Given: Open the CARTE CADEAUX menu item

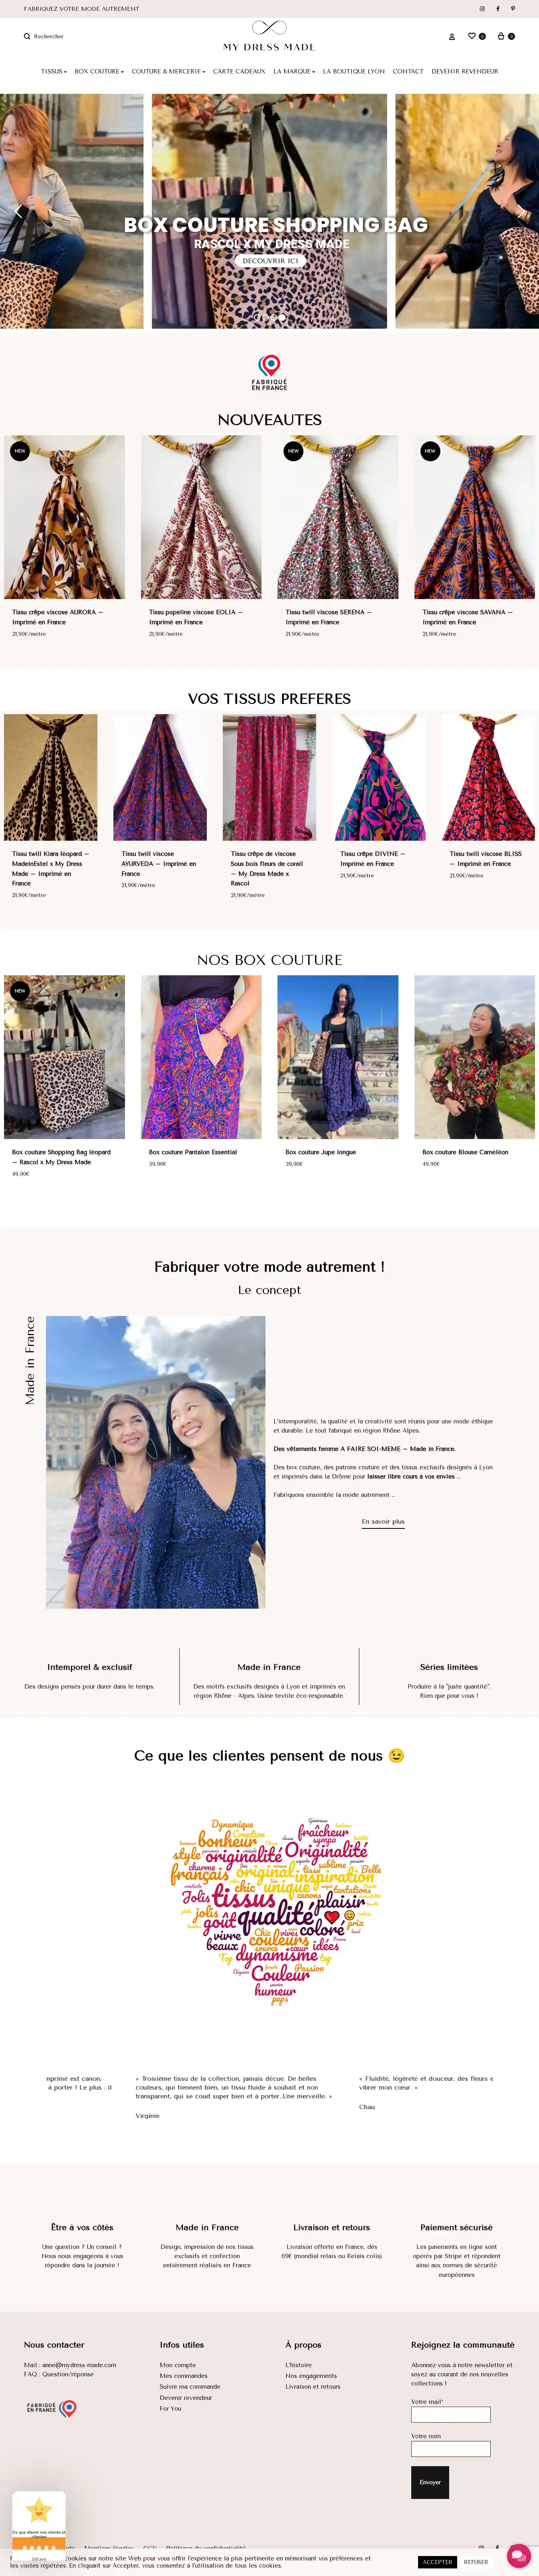Looking at the screenshot, I should pyautogui.click(x=239, y=71).
